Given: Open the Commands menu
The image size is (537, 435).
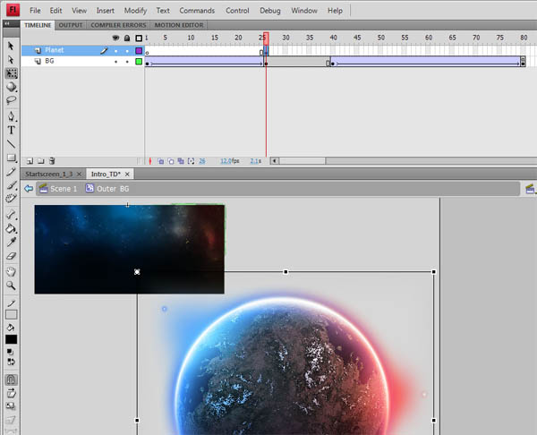Looking at the screenshot, I should (x=197, y=10).
